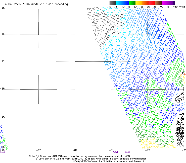
Task: Click the '-87' longitude axis label
Action: [x=38, y=150]
